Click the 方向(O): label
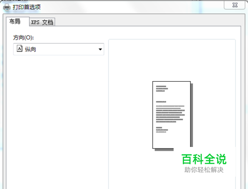The image size is (248, 189). 23,38
